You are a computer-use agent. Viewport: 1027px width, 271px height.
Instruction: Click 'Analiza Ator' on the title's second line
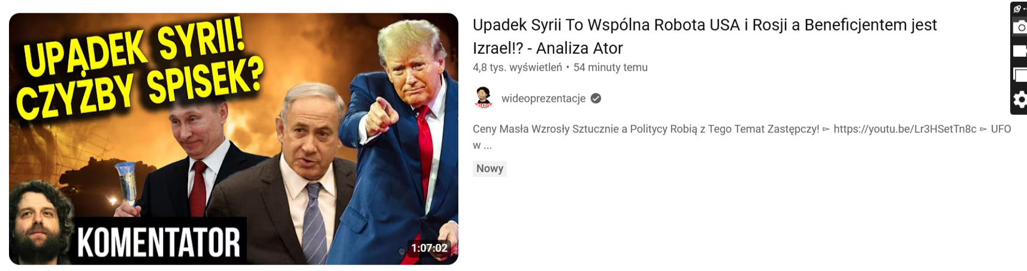pyautogui.click(x=579, y=48)
